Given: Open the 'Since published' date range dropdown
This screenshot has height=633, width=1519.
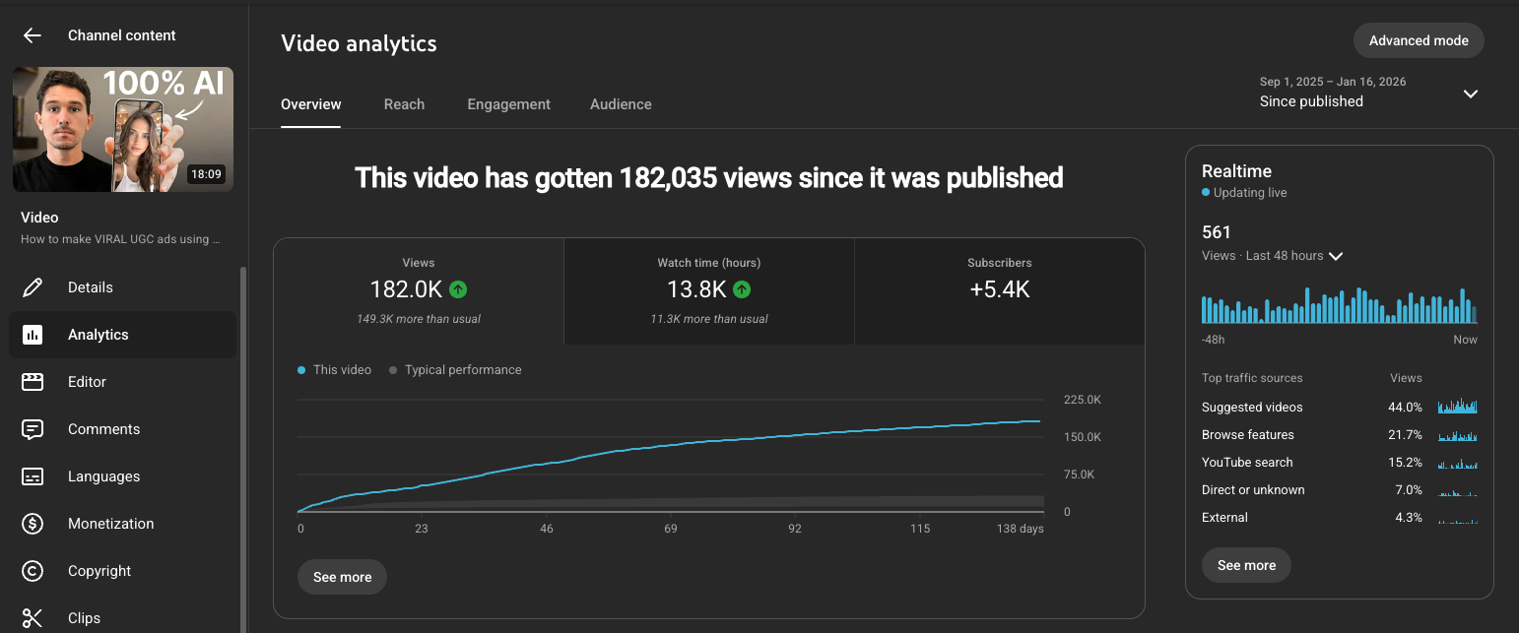Looking at the screenshot, I should click(x=1470, y=94).
